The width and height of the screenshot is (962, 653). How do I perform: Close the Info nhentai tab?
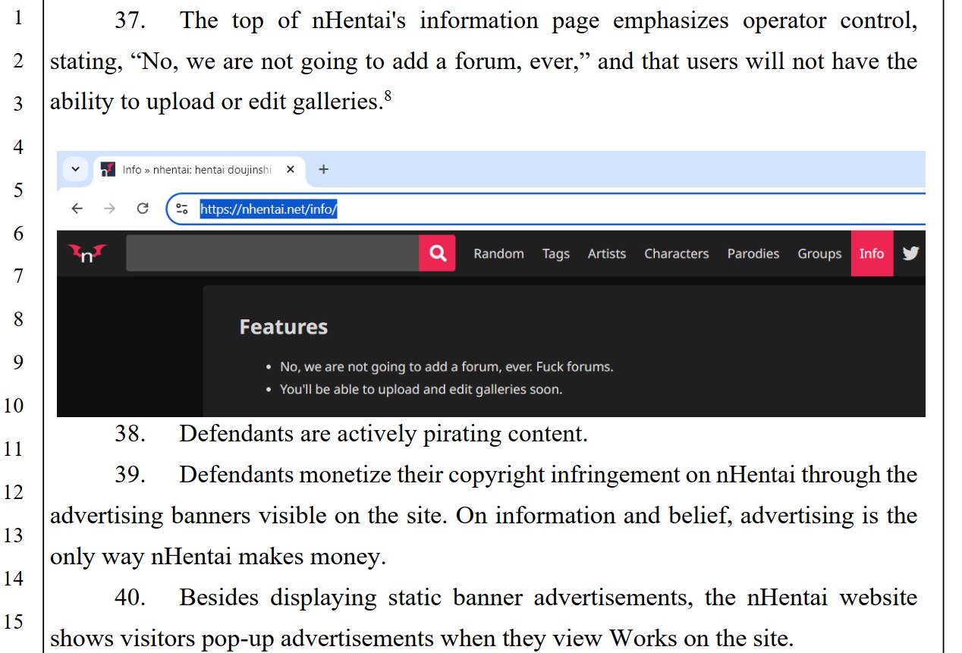(x=290, y=170)
